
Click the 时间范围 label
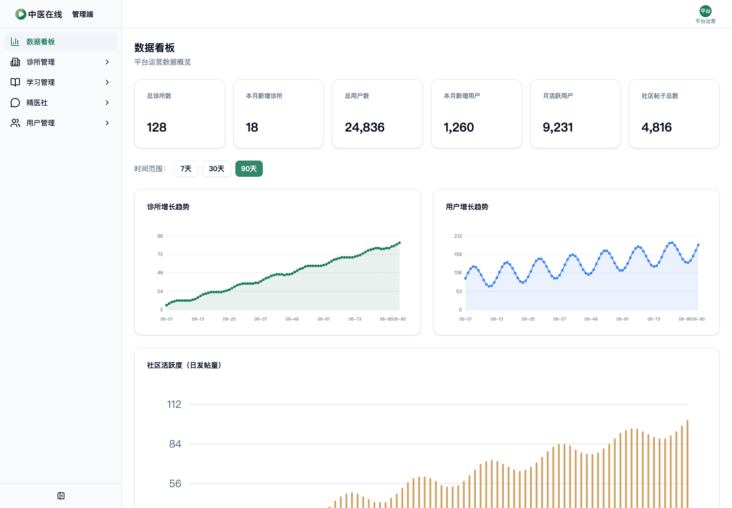tap(150, 169)
